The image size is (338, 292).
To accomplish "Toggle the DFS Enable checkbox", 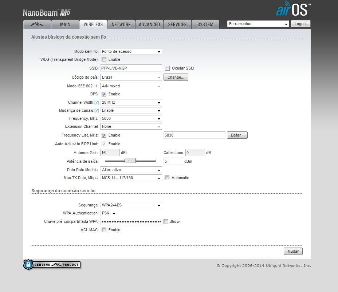I will click(104, 94).
